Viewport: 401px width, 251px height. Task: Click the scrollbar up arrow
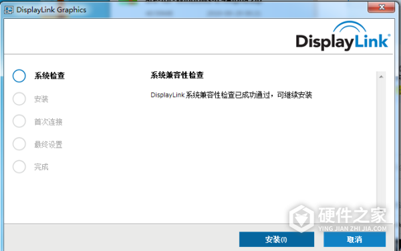(381, 77)
